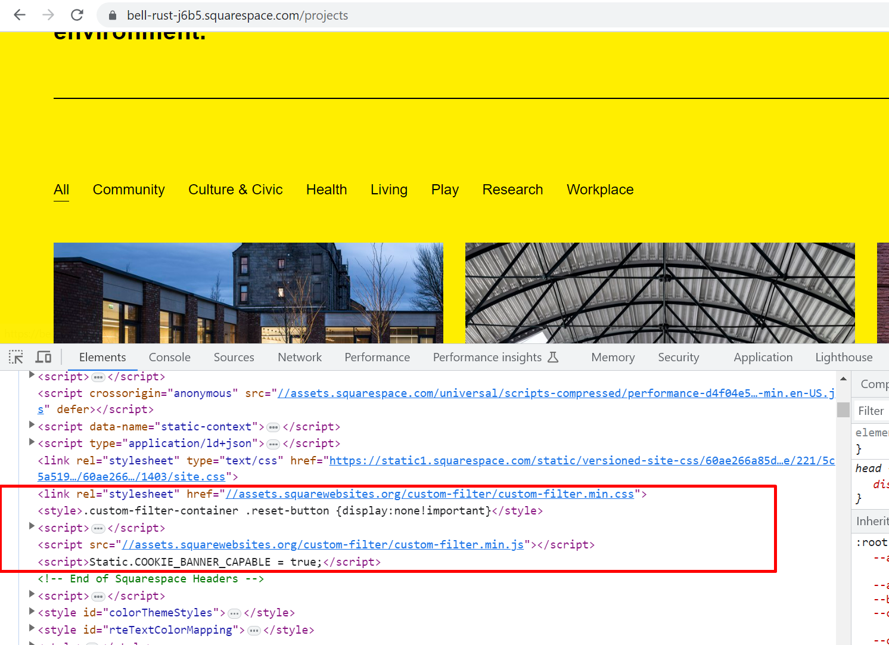
Task: Expand the first collapsed script node
Action: pos(32,376)
